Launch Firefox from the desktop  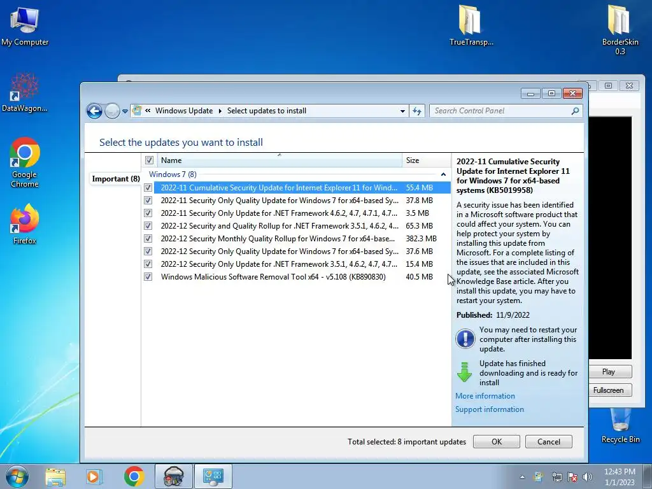click(x=25, y=223)
